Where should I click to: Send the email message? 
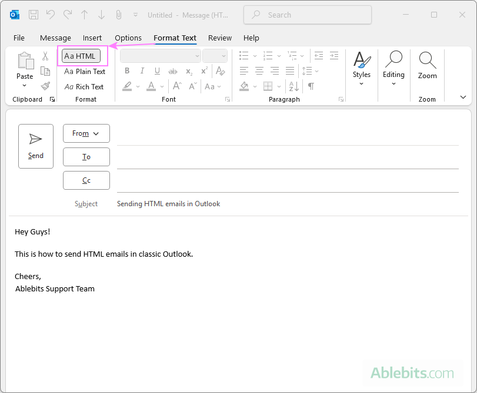[36, 146]
